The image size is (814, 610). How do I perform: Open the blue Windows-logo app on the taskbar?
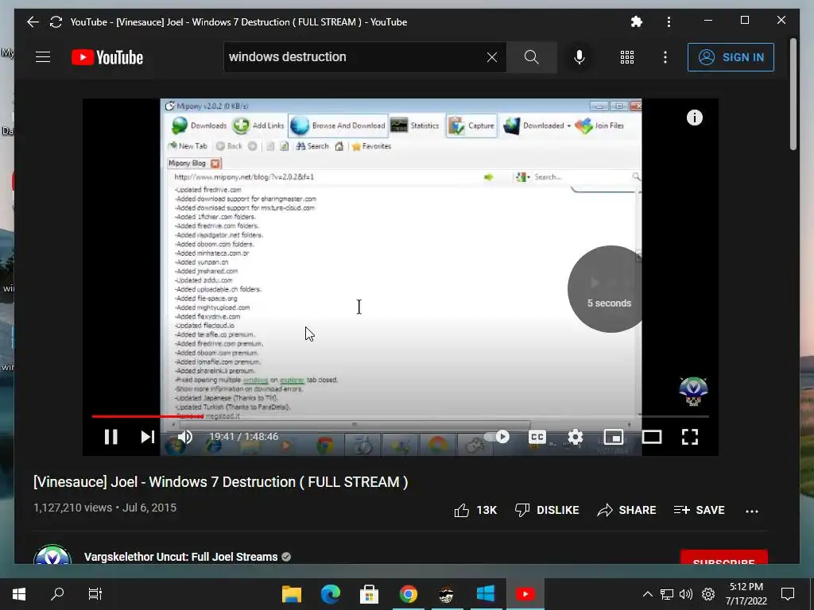pos(486,594)
